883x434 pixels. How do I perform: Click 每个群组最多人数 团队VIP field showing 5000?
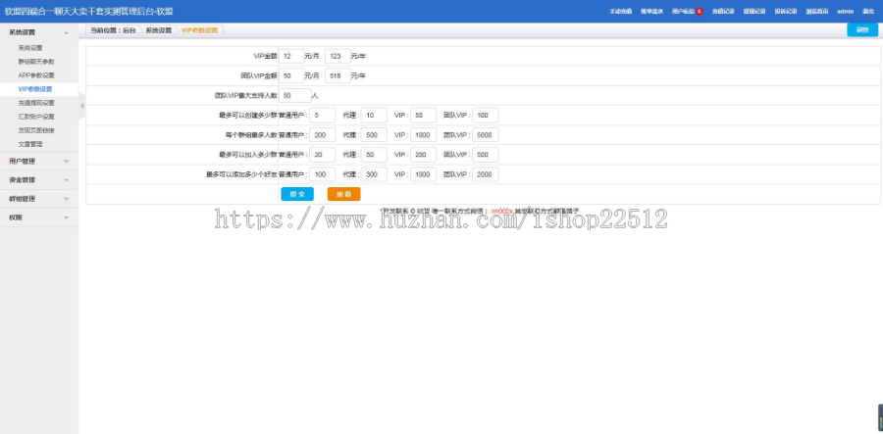[485, 135]
